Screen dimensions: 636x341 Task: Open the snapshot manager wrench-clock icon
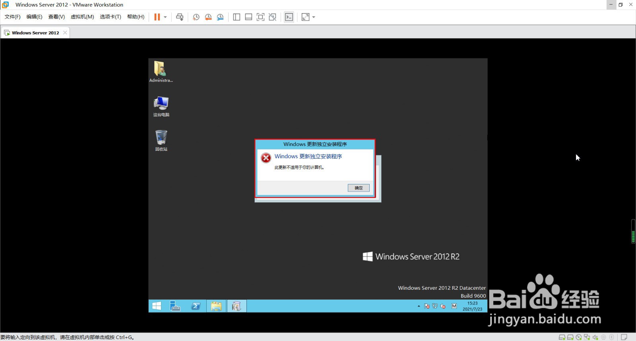220,17
